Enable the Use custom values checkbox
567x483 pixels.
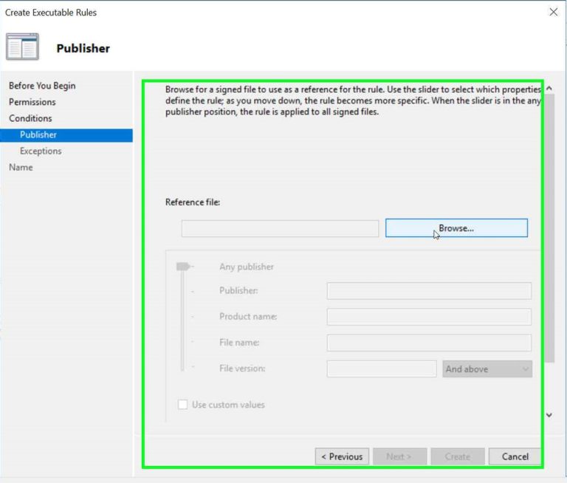(182, 405)
